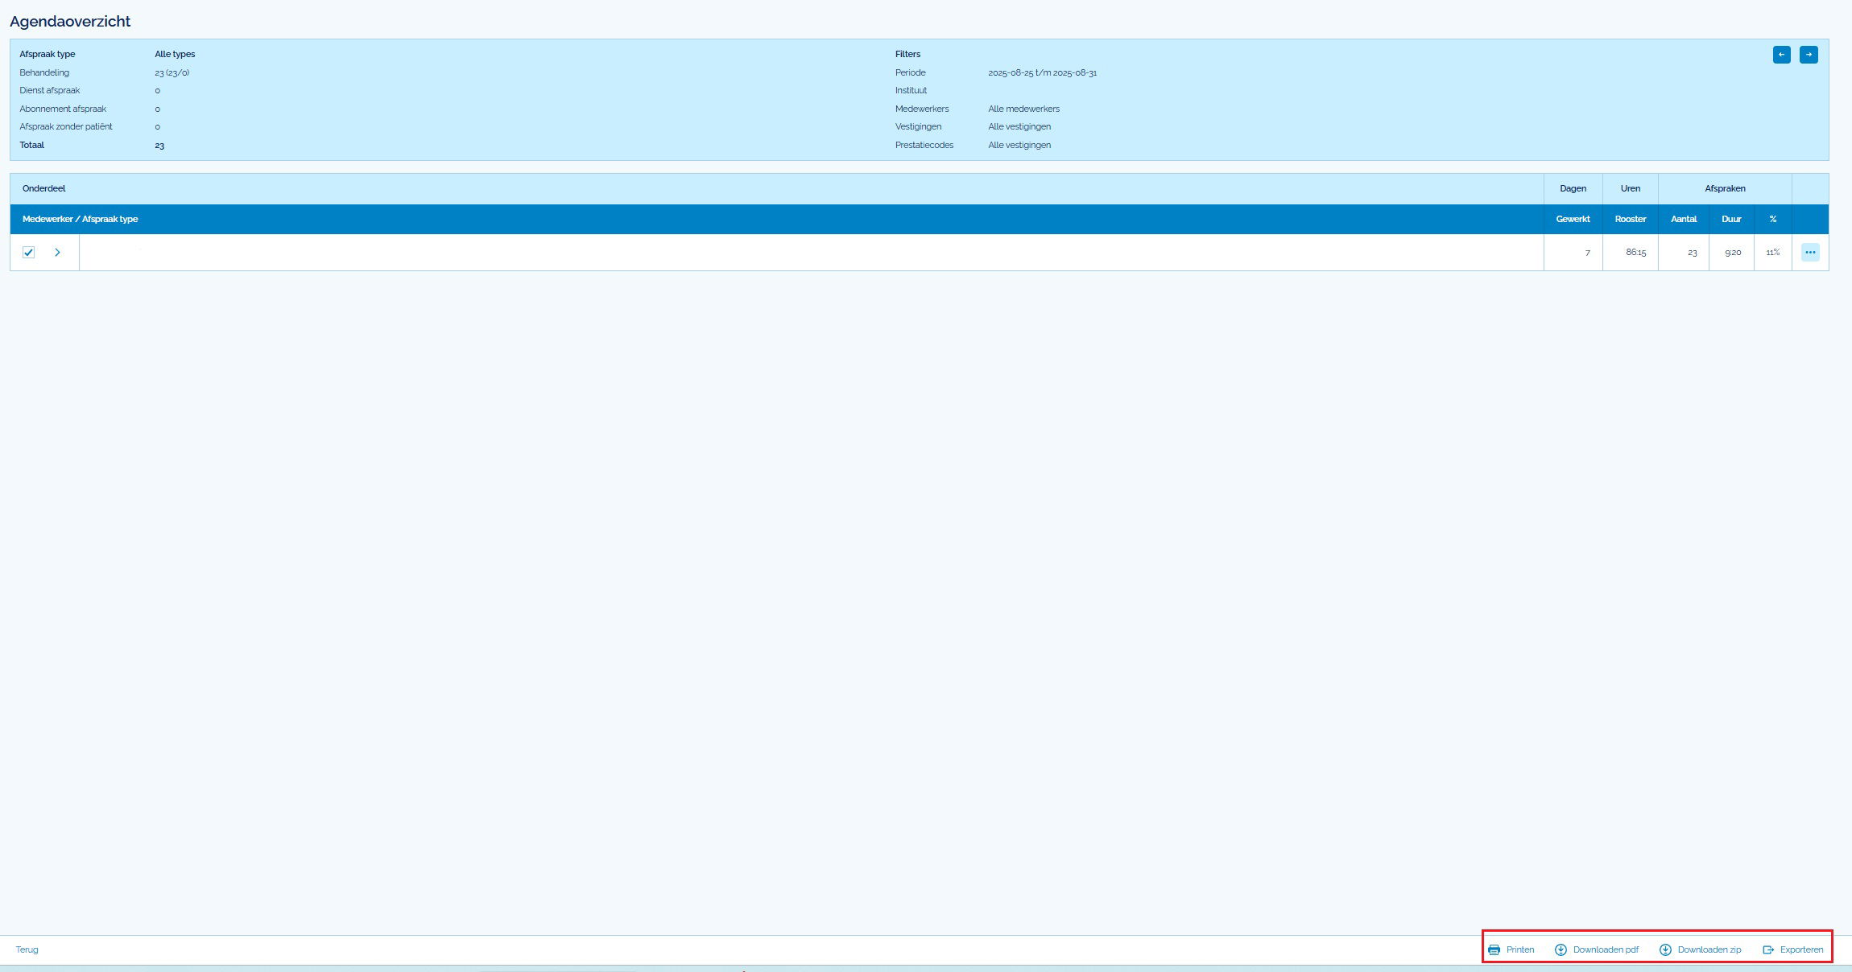Viewport: 1852px width, 972px height.
Task: Click the Onderdeel header label
Action: [x=44, y=188]
